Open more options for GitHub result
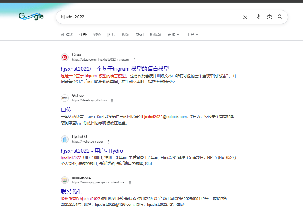The width and height of the screenshot is (303, 217). (112, 100)
